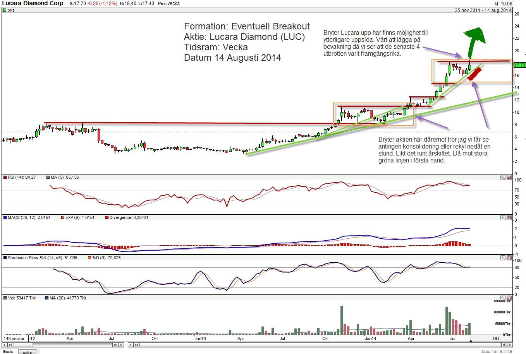Click the Vol green legend square

click(x=5, y=298)
